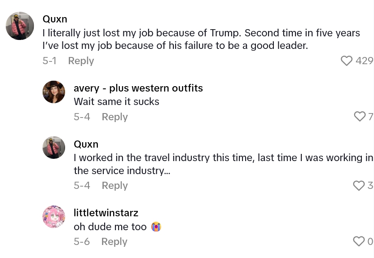
Task: Open the littletwinstarz username
Action: tap(106, 213)
